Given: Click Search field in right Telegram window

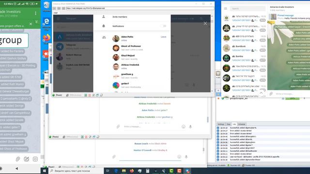Looking at the screenshot, I should pyautogui.click(x=248, y=9).
